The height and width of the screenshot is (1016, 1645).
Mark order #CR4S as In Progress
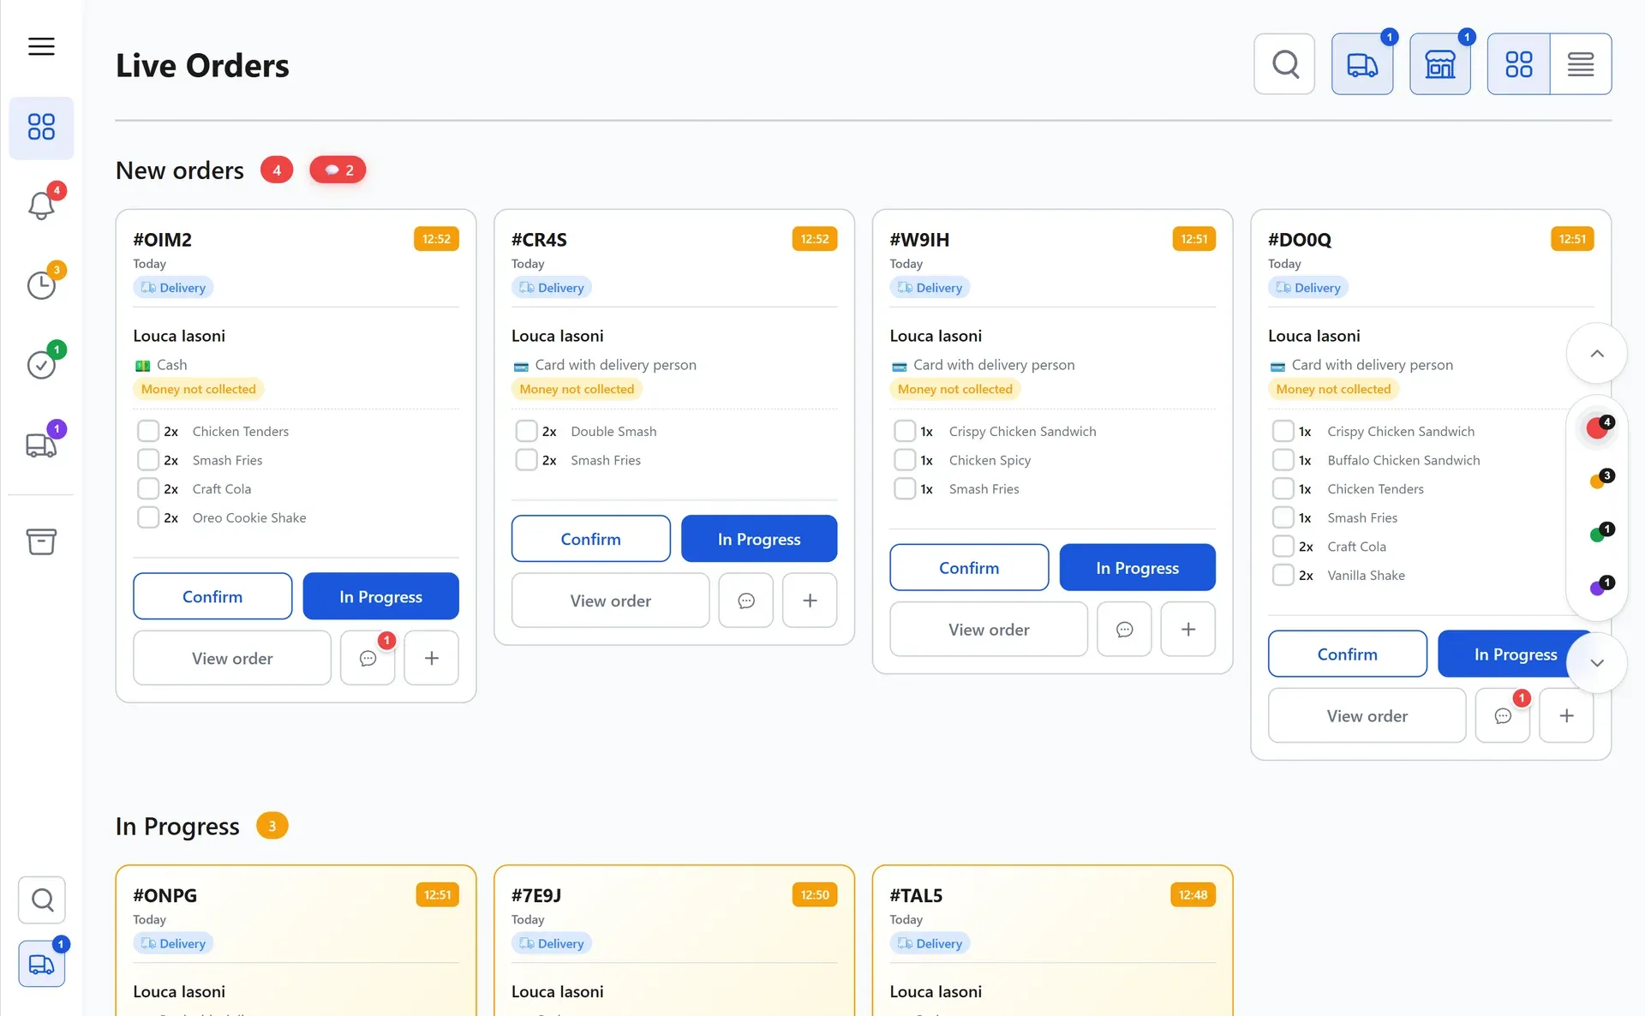pyautogui.click(x=759, y=539)
